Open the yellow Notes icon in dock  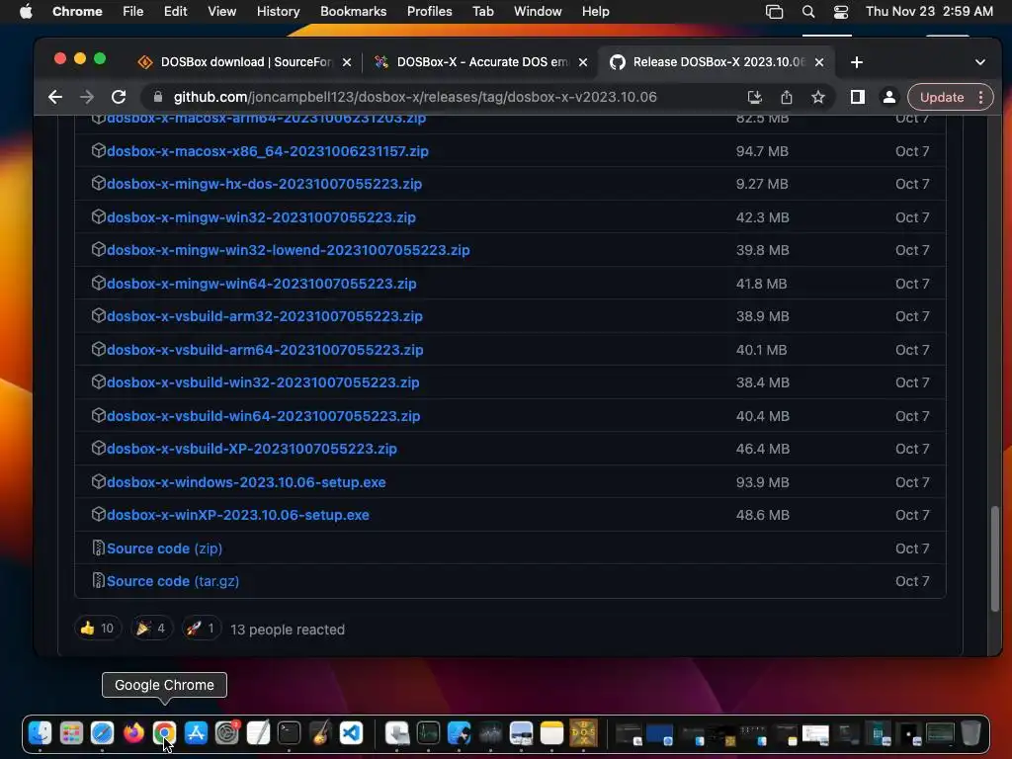point(551,733)
